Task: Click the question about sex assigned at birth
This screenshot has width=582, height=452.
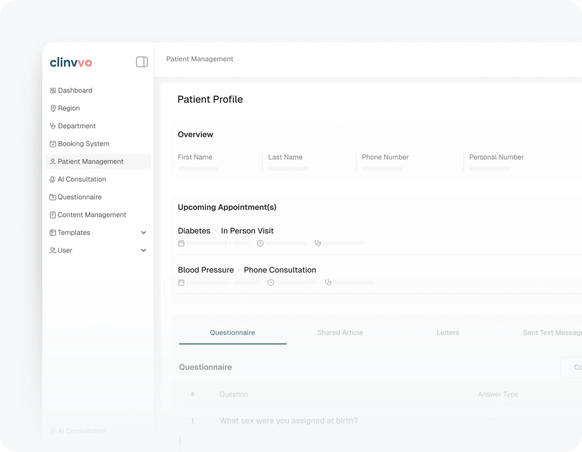Action: pos(289,421)
